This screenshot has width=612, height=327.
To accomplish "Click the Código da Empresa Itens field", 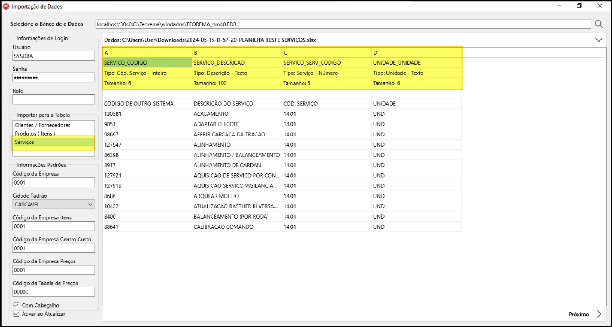I will pyautogui.click(x=54, y=226).
